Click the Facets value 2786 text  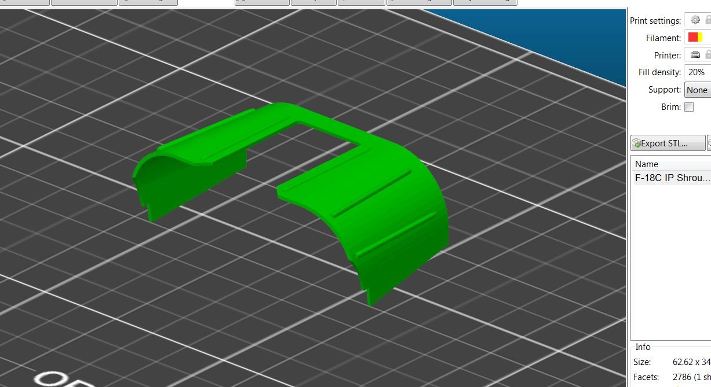(682, 377)
